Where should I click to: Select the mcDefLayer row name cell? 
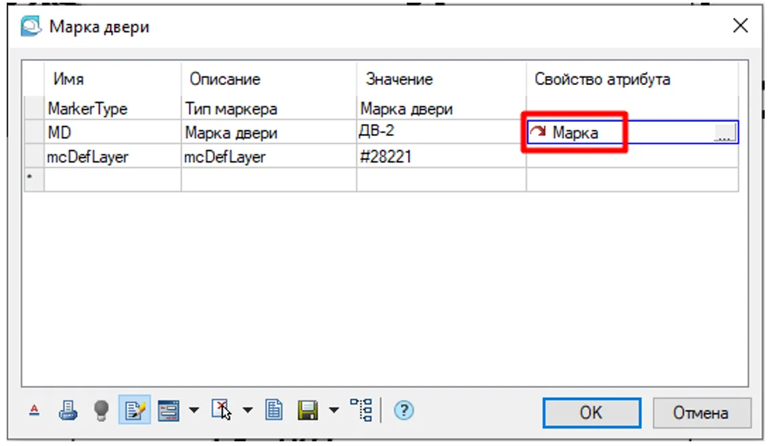tap(111, 157)
